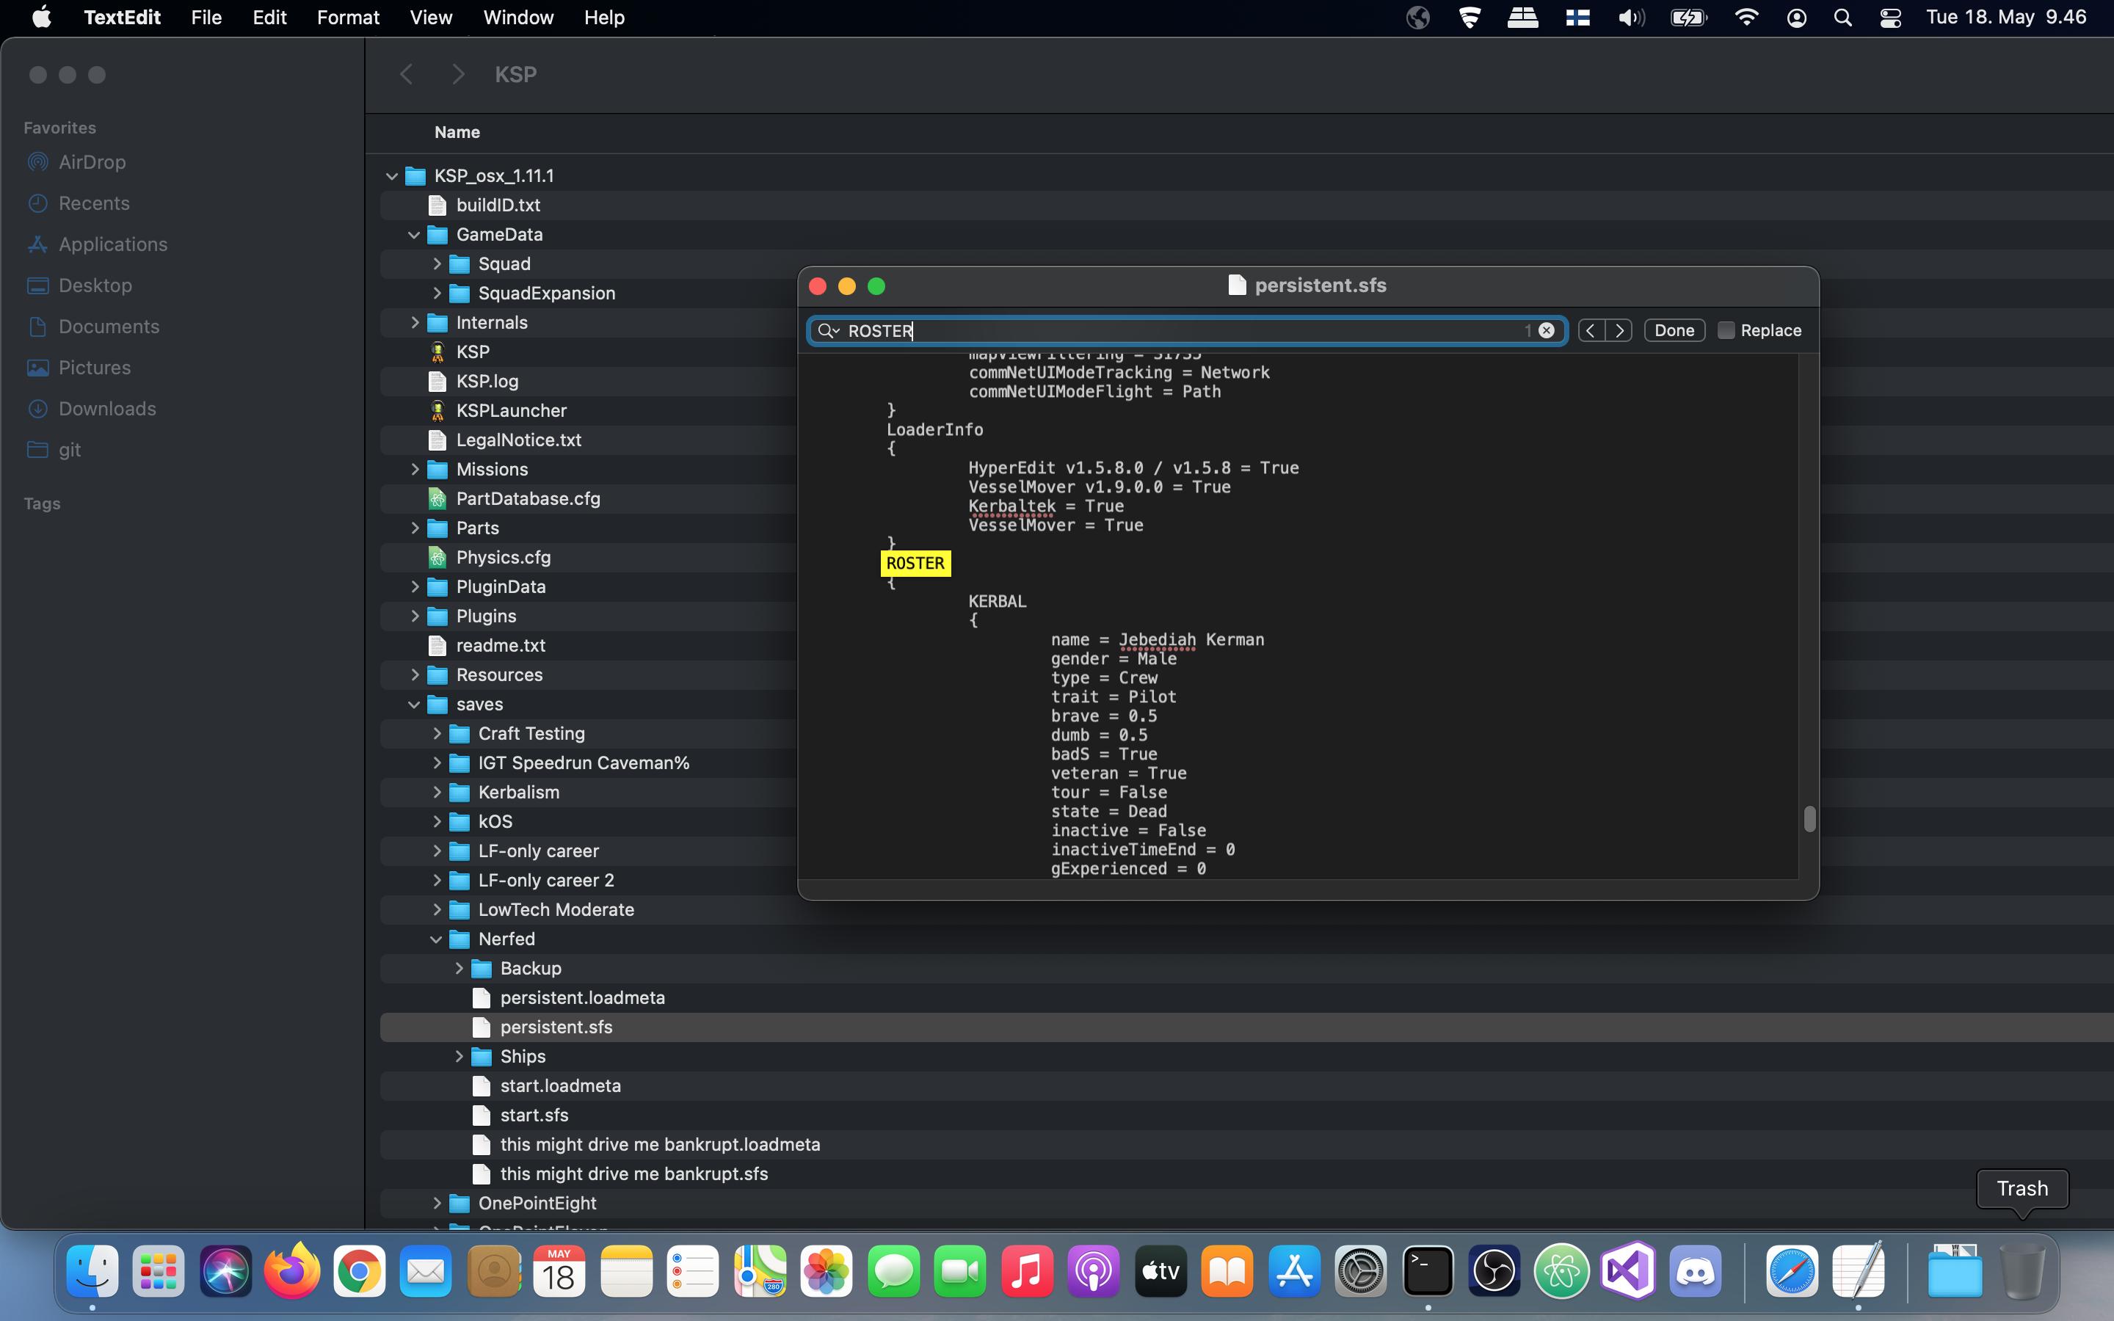Select the Applications sidebar item
This screenshot has height=1321, width=2114.
[x=113, y=244]
